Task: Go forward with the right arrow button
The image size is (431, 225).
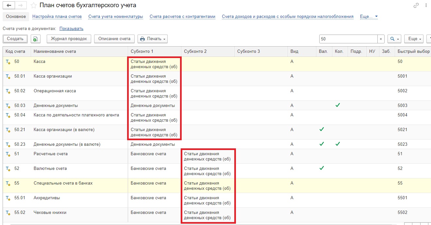Action: coord(20,6)
